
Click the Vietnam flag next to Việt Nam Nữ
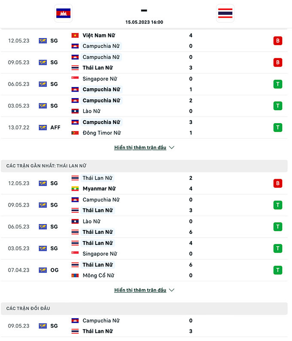pos(75,35)
